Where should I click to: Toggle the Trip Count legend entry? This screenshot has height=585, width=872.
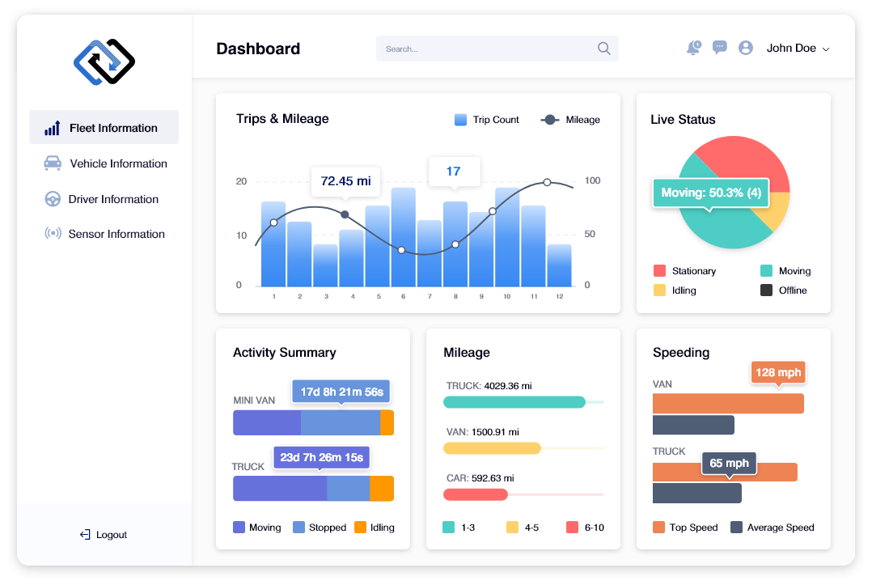click(x=486, y=120)
